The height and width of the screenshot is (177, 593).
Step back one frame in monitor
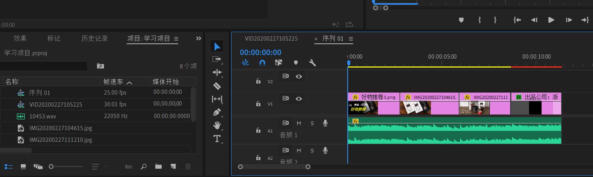534,20
